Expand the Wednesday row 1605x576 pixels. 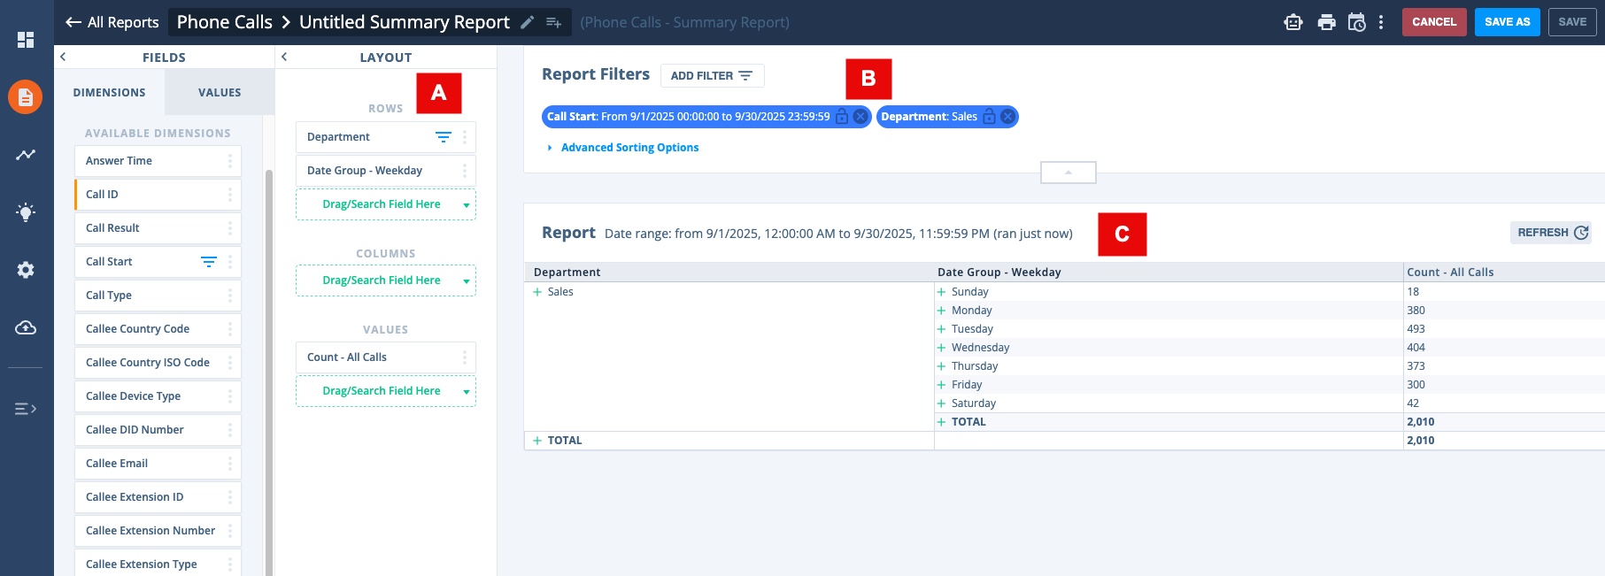(x=941, y=348)
